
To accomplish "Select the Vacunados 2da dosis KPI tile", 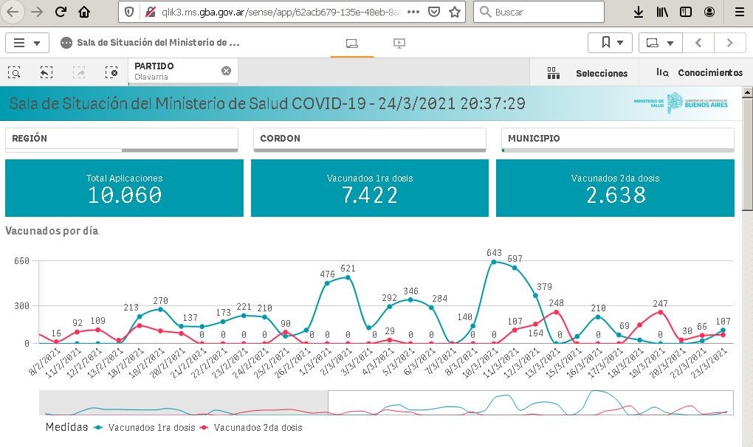I will click(x=615, y=188).
